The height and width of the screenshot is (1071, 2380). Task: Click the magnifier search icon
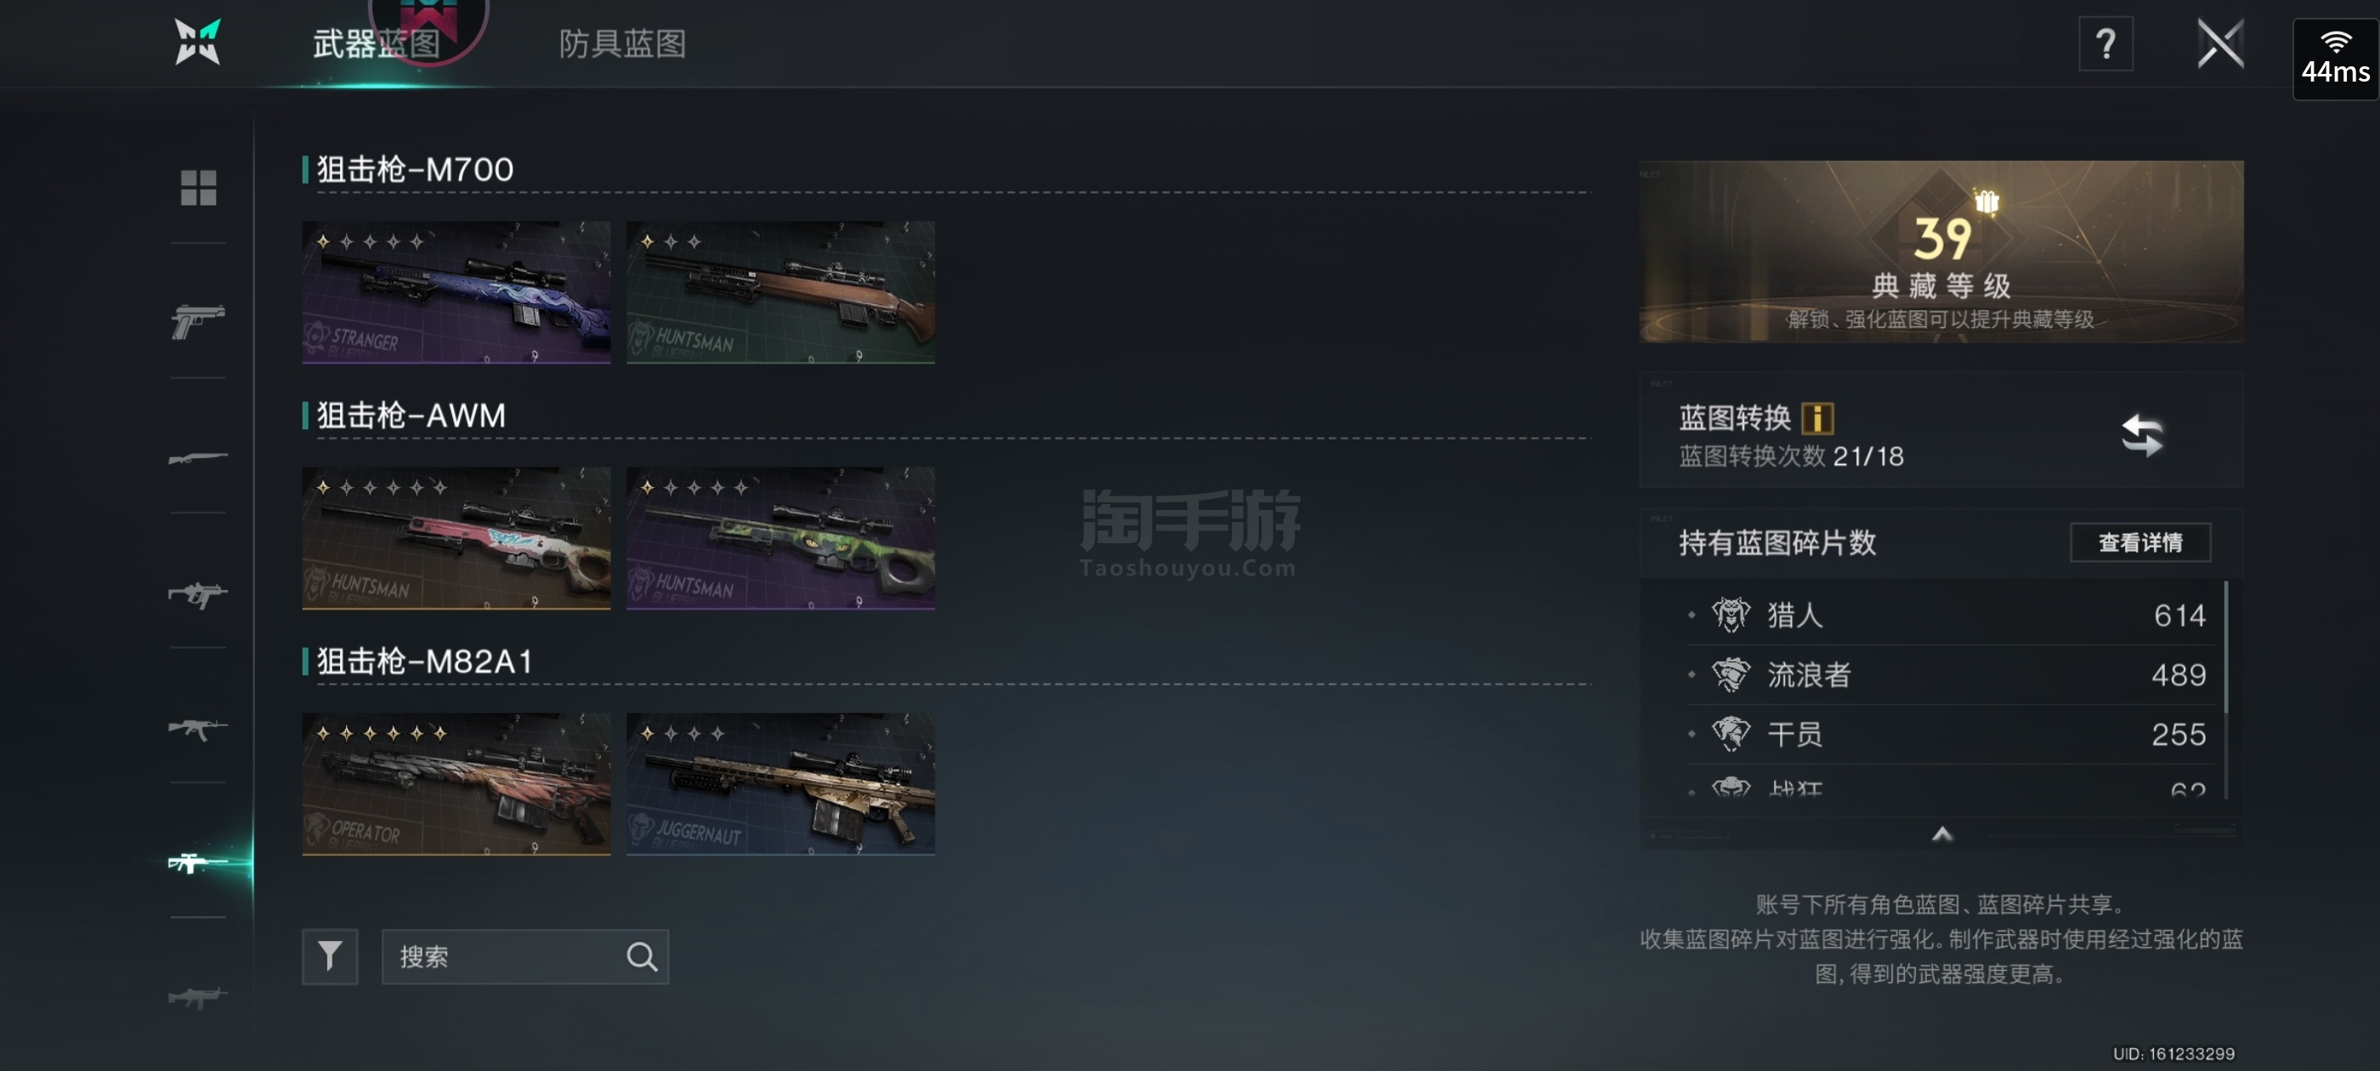[641, 956]
